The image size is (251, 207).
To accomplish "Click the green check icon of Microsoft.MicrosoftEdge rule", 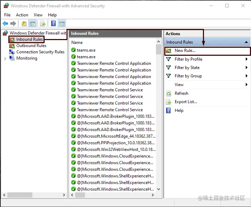I will (73, 136).
